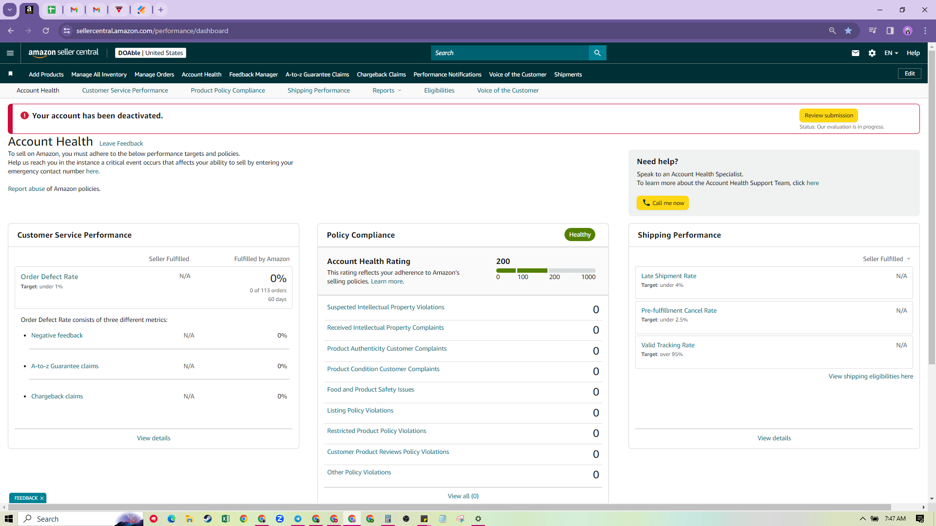Switch to the red triangle icon tab

[119, 10]
